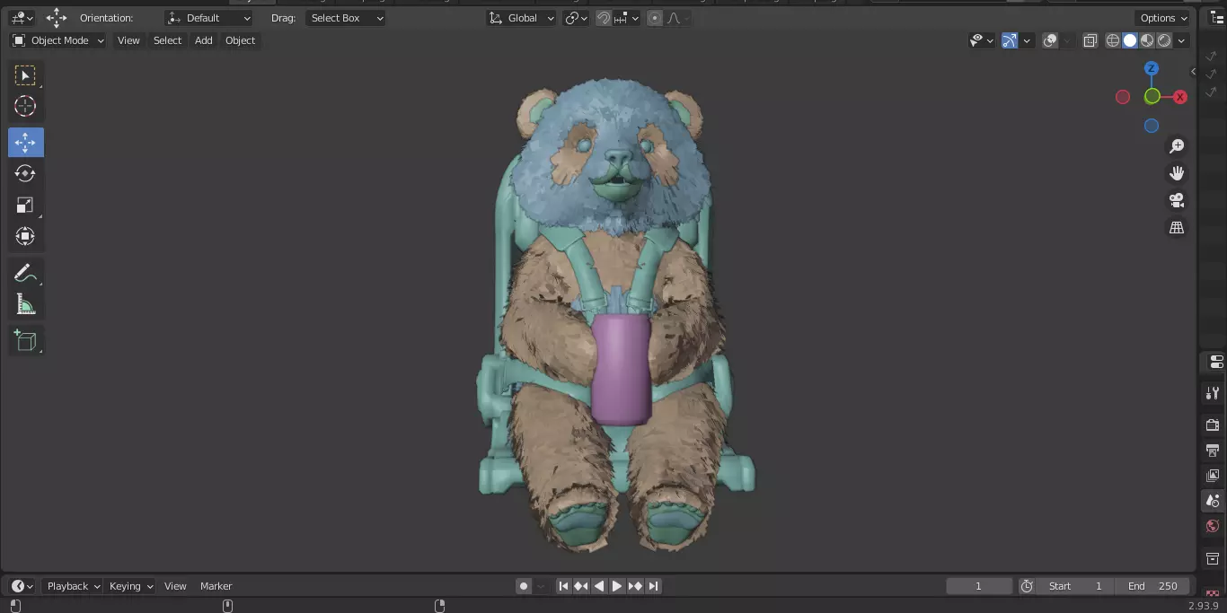
Task: Toggle snapping magnet icon
Action: click(604, 18)
